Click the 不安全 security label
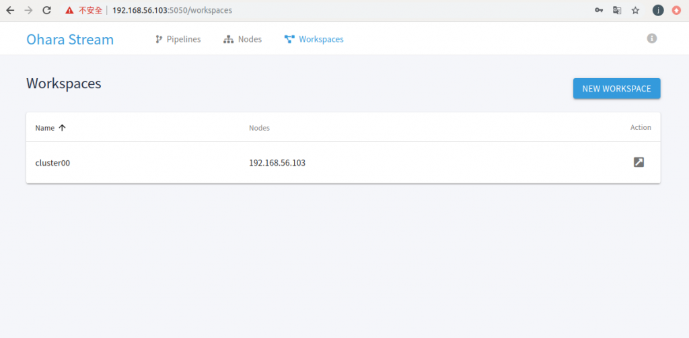Viewport: 689px width, 338px height. pyautogui.click(x=91, y=10)
